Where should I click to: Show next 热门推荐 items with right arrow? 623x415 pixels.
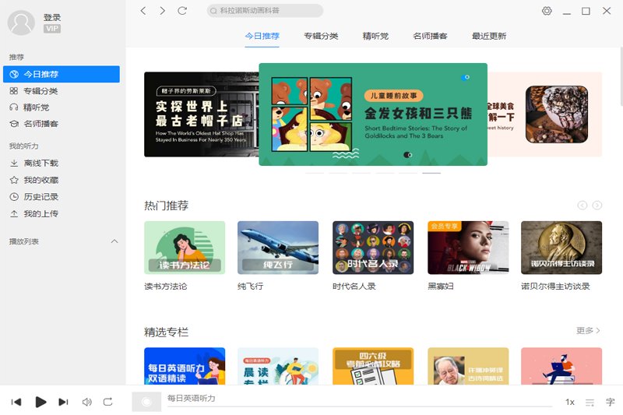click(x=597, y=206)
